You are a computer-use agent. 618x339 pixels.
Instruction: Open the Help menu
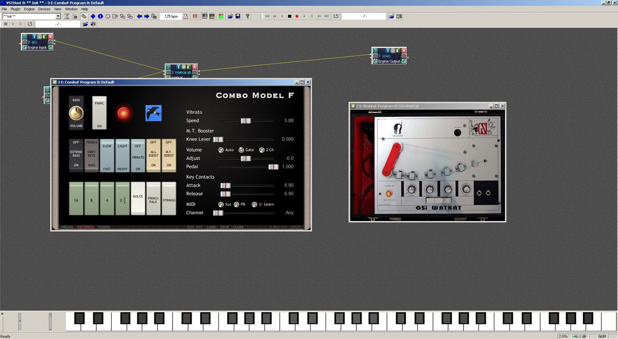84,9
